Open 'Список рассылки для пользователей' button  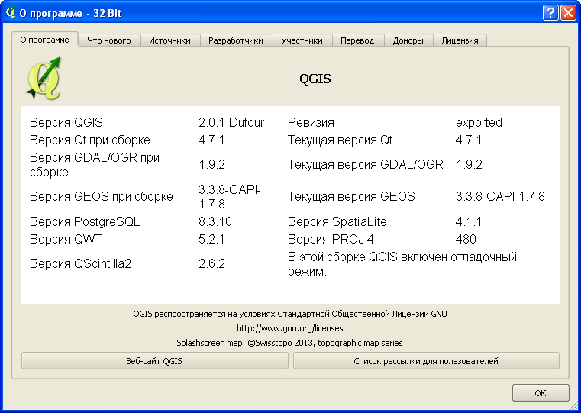pyautogui.click(x=426, y=361)
